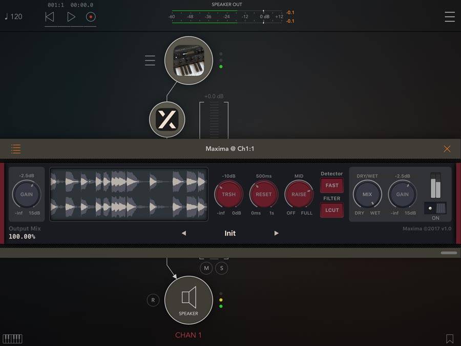Flip the ON power switch
The width and height of the screenshot is (461, 346).
tap(435, 208)
